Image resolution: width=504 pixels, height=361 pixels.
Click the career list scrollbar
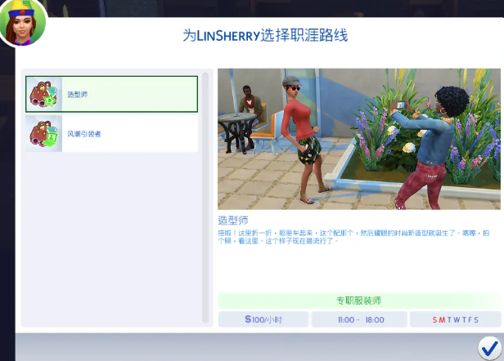click(205, 198)
